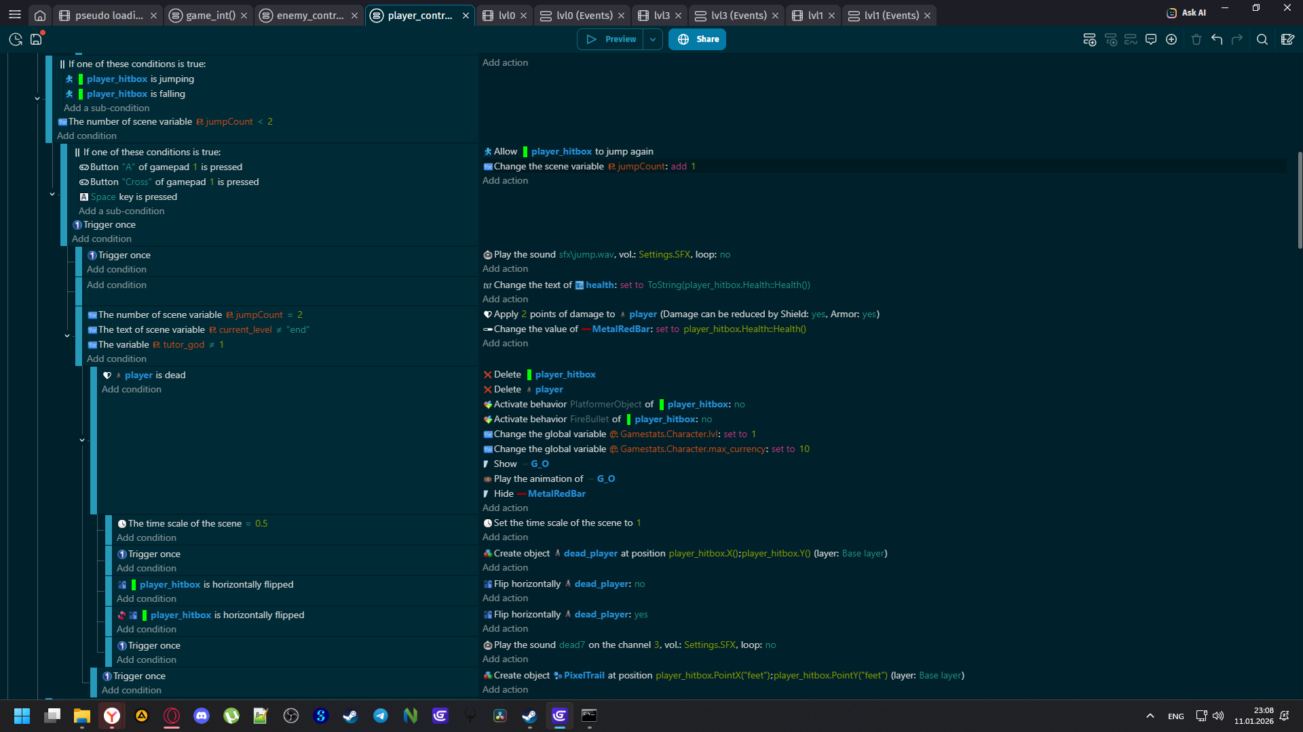The image size is (1303, 732).
Task: Toggle Shield 'yes' in Apply damage action
Action: pos(818,314)
